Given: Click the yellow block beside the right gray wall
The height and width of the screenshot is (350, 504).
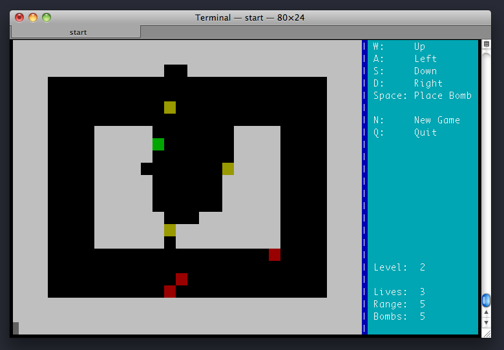Looking at the screenshot, I should (x=228, y=169).
